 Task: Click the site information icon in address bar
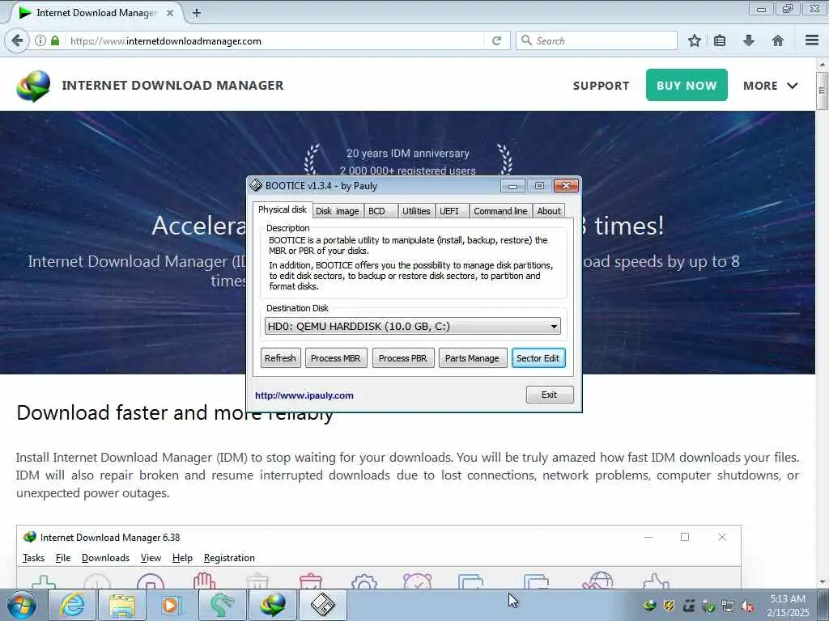point(40,40)
